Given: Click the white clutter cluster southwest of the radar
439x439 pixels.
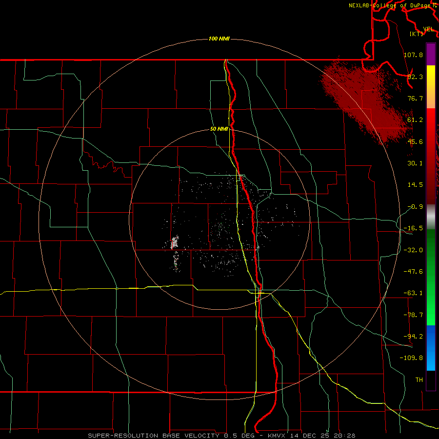Looking at the screenshot, I should click(x=175, y=242).
